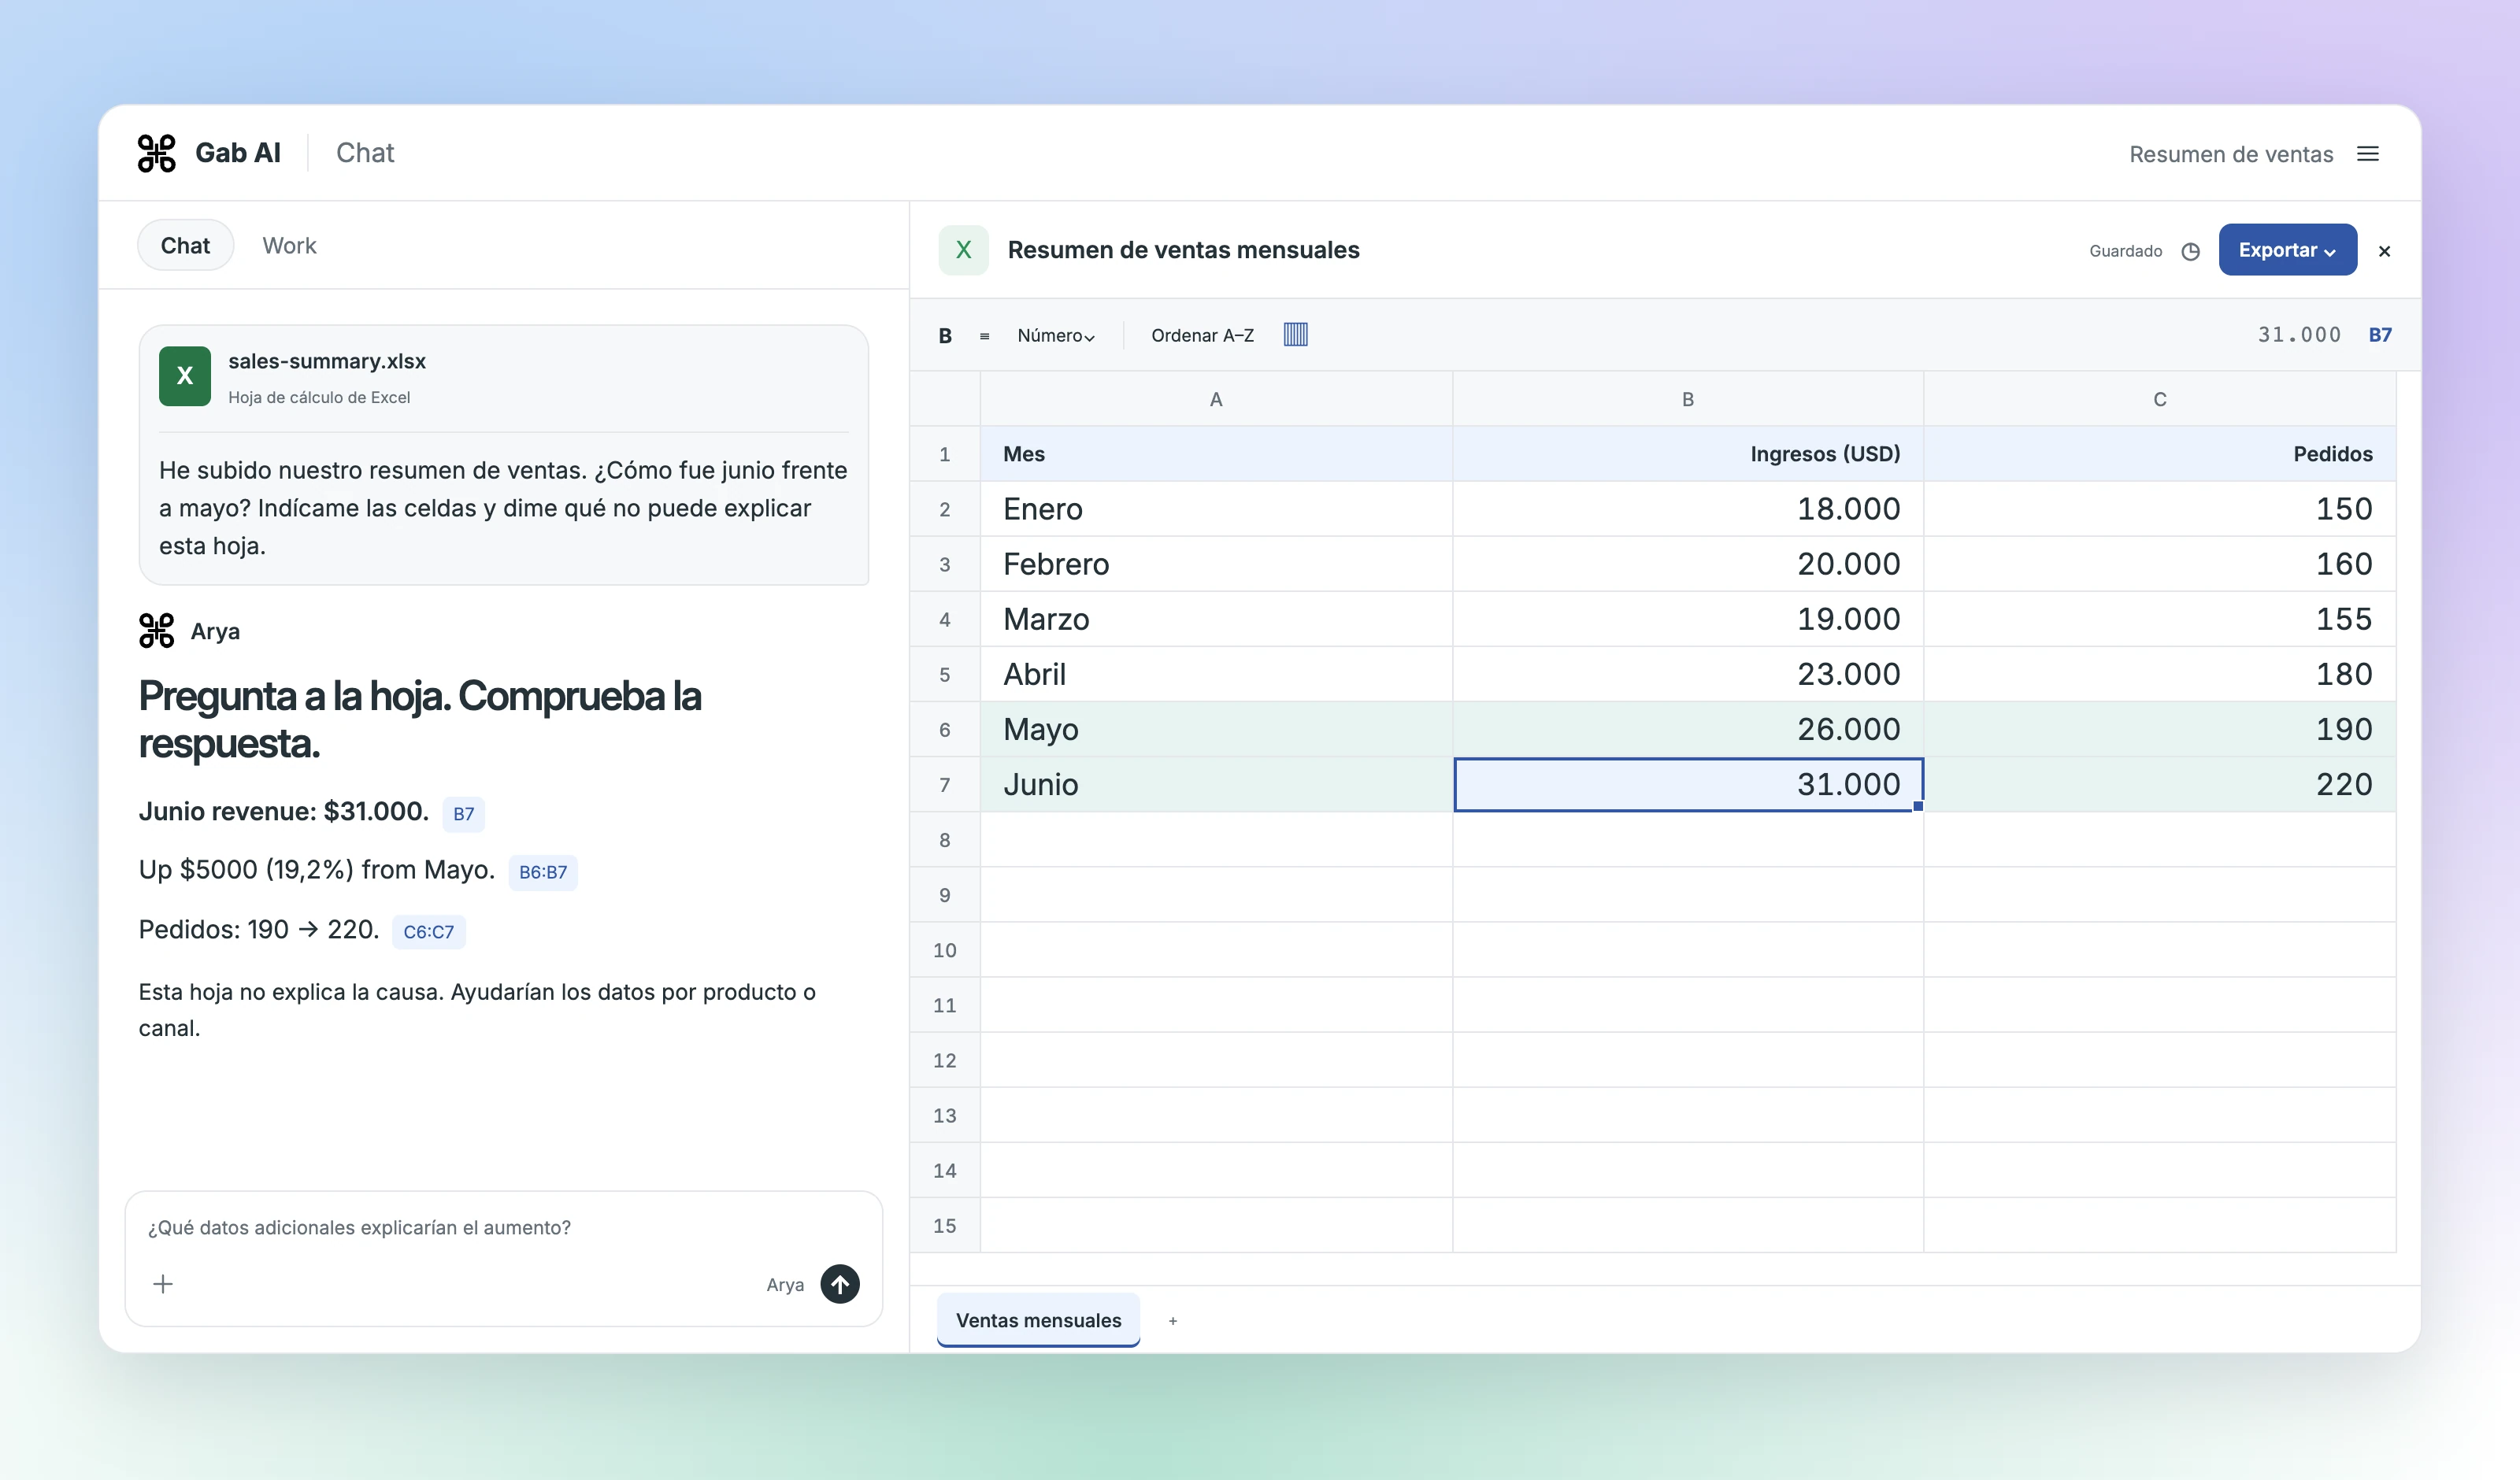Click the plus attachment icon in chat input
Viewport: 2520px width, 1480px height.
[163, 1284]
